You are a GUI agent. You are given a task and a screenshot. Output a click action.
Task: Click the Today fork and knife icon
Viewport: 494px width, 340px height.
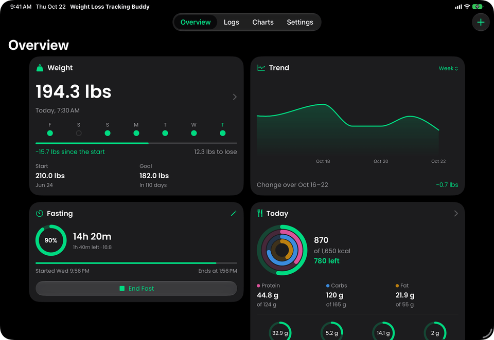coord(260,214)
